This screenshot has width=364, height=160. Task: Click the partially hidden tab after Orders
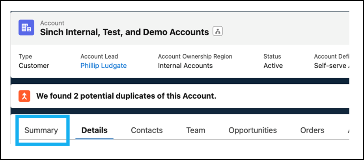348,130
